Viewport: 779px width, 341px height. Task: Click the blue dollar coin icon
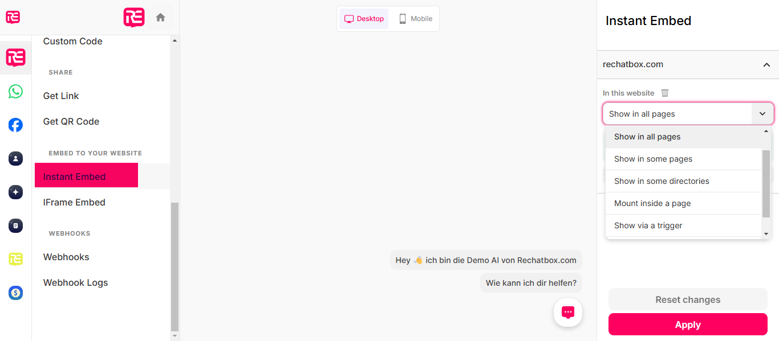(x=15, y=293)
